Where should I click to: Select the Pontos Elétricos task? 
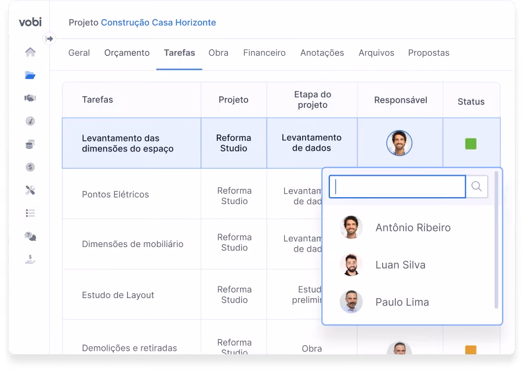(115, 194)
